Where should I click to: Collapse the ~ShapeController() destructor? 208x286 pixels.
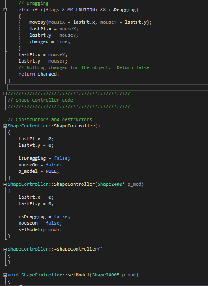coord(5,249)
